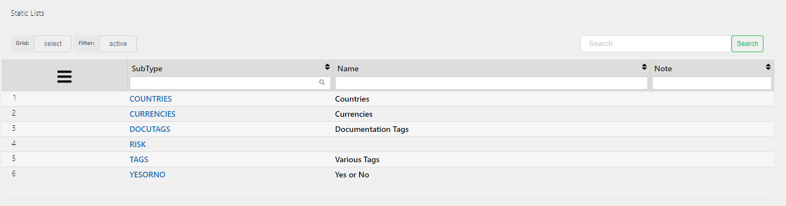
Task: Toggle the active Filter button
Action: 118,44
